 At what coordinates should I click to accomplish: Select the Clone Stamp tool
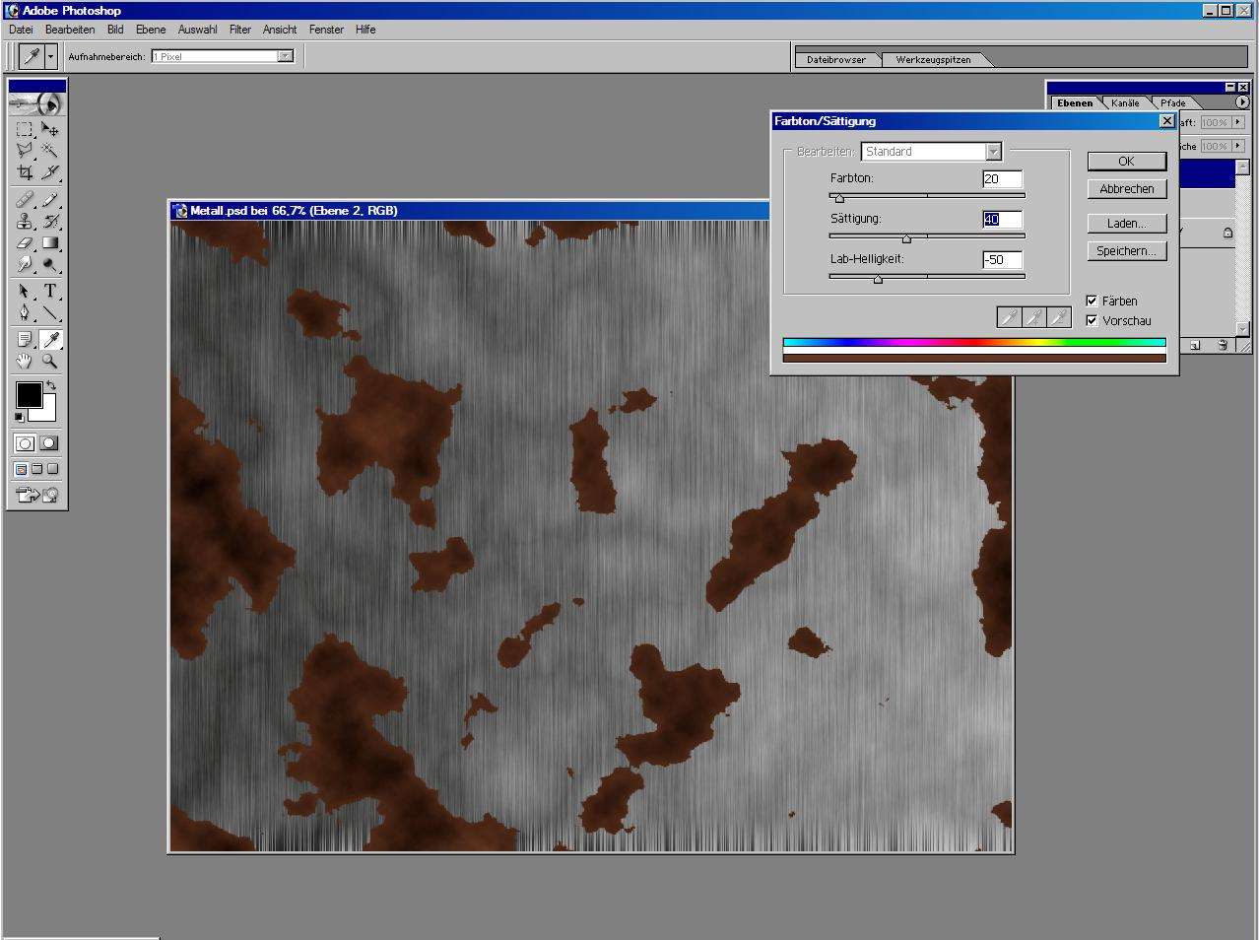25,221
